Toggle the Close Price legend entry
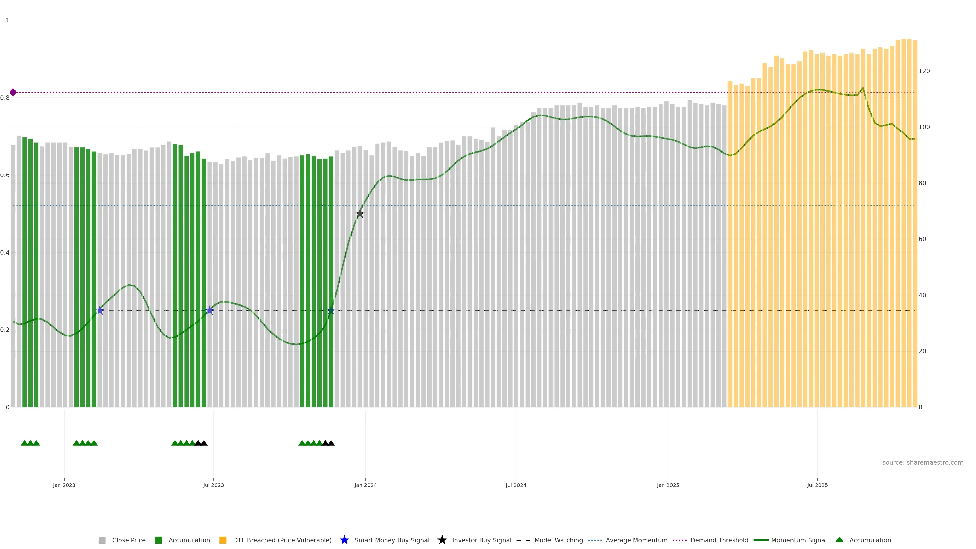The height and width of the screenshot is (549, 976). click(x=128, y=540)
